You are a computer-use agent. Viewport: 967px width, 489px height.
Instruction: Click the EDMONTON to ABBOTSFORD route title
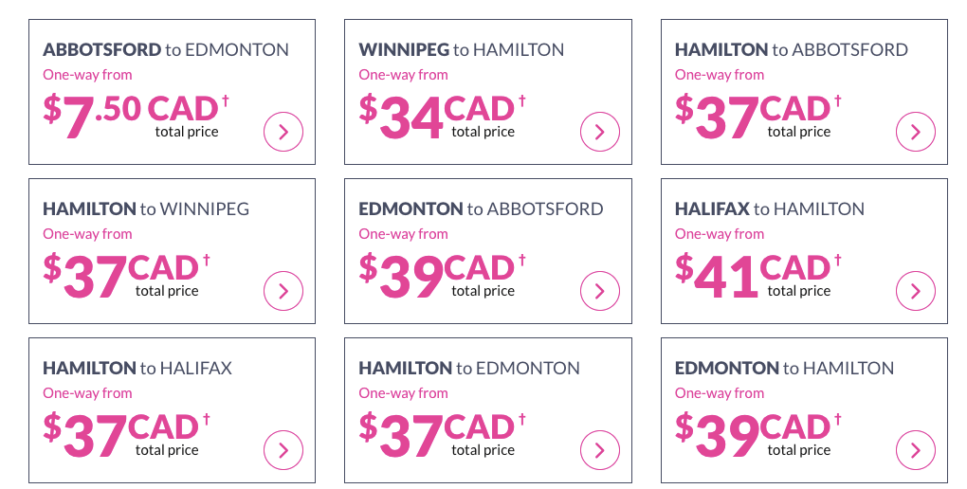[481, 208]
